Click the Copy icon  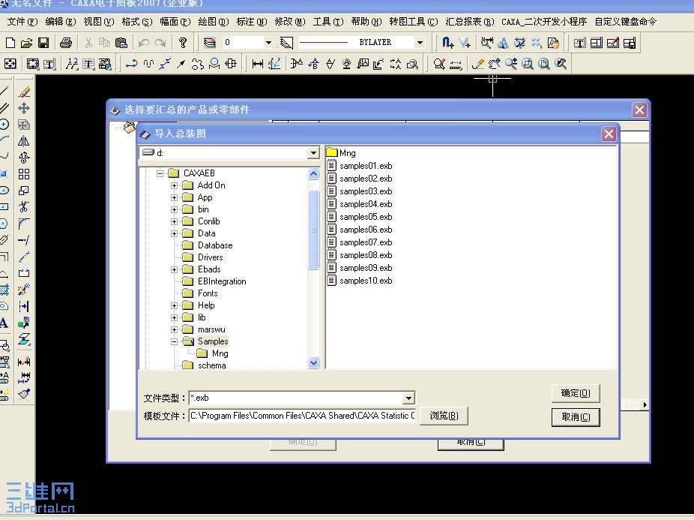(105, 43)
